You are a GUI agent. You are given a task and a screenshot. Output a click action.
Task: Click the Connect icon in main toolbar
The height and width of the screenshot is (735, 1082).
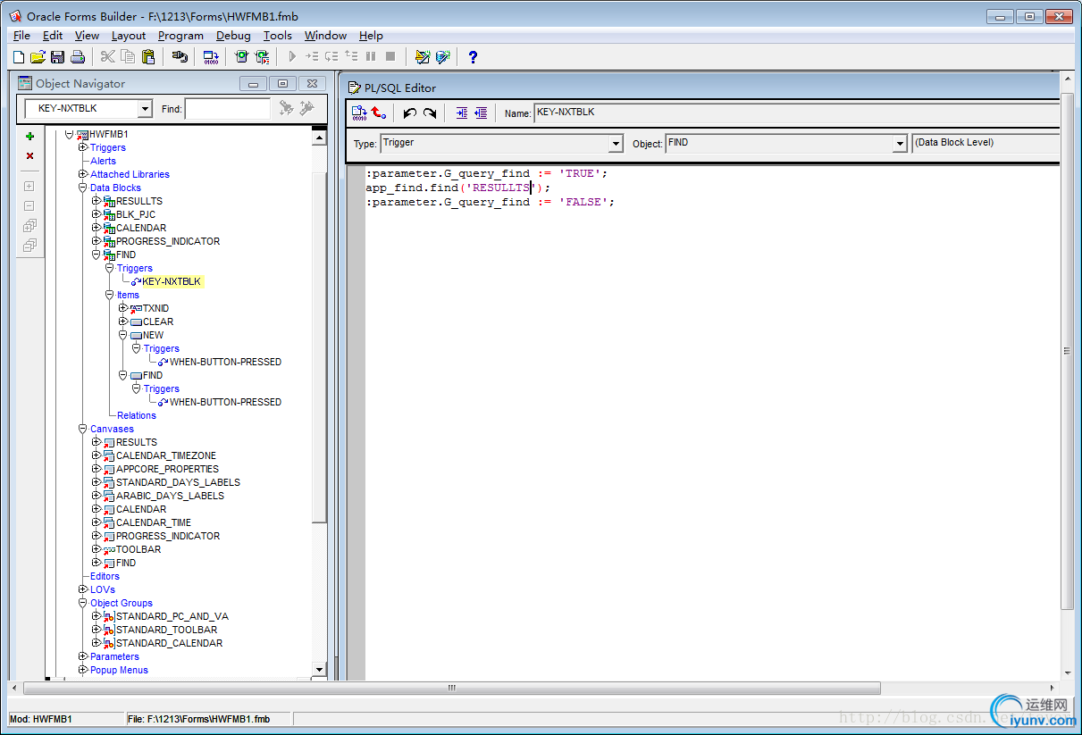(180, 57)
